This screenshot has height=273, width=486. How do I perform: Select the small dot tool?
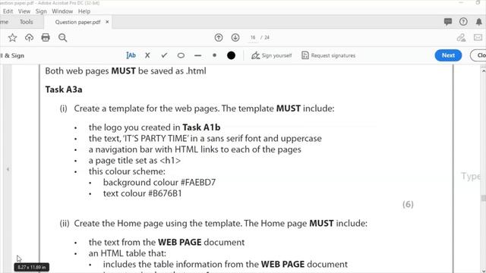214,55
